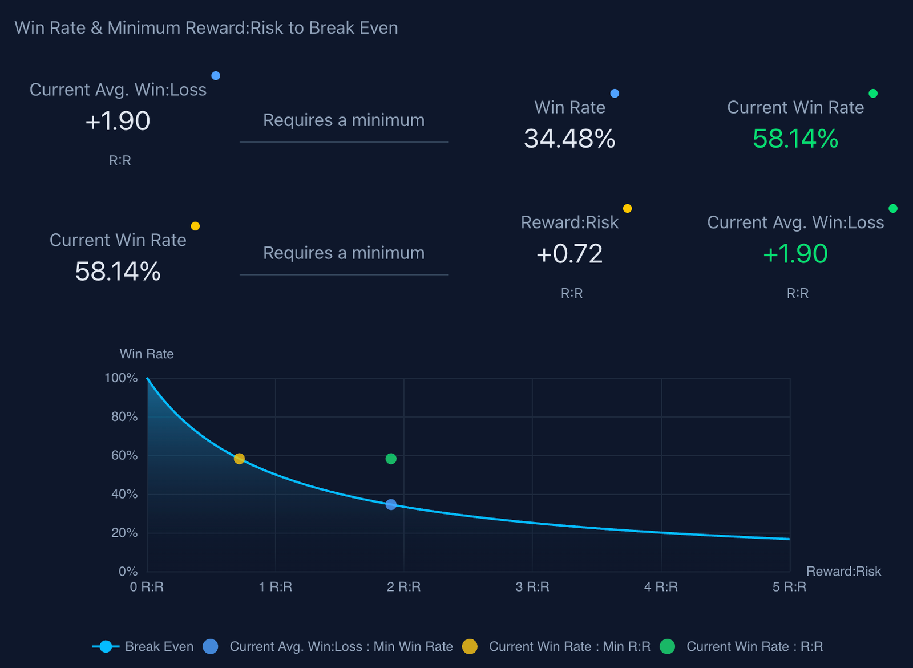Click the chart title Win Rate & Minimum Reward:Risk
The image size is (913, 668).
pyautogui.click(x=206, y=28)
